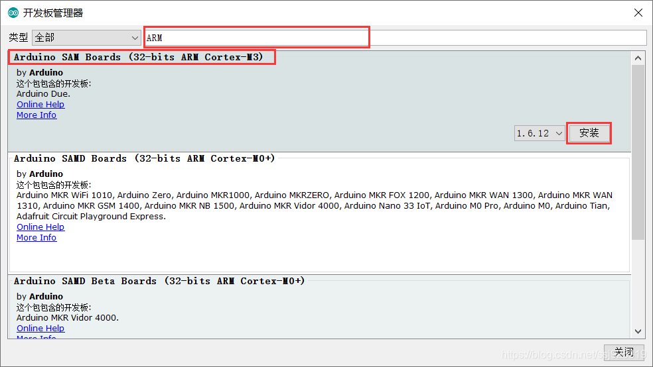Click 'Adafruit Circuit Playground Express.' text

pyautogui.click(x=91, y=217)
